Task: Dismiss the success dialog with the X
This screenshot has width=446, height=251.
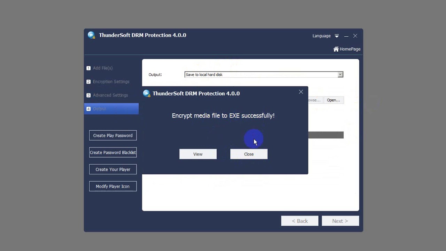Action: (301, 92)
